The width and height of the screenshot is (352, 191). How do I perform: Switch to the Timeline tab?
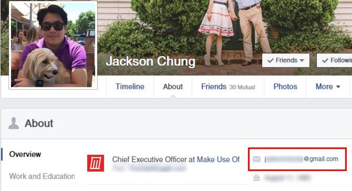coord(130,87)
